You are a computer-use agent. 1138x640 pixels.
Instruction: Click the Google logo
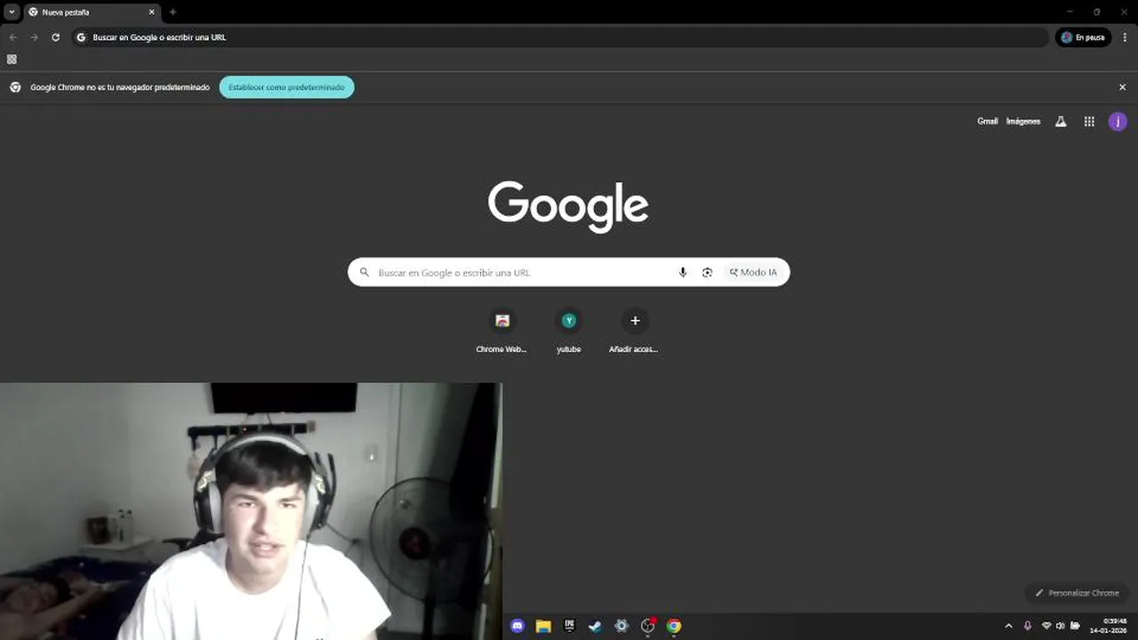(x=568, y=206)
